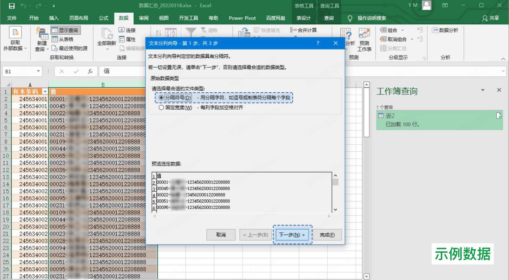The image size is (509, 280).
Task: Click the 取消 cancel button in wizard
Action: tap(221, 235)
